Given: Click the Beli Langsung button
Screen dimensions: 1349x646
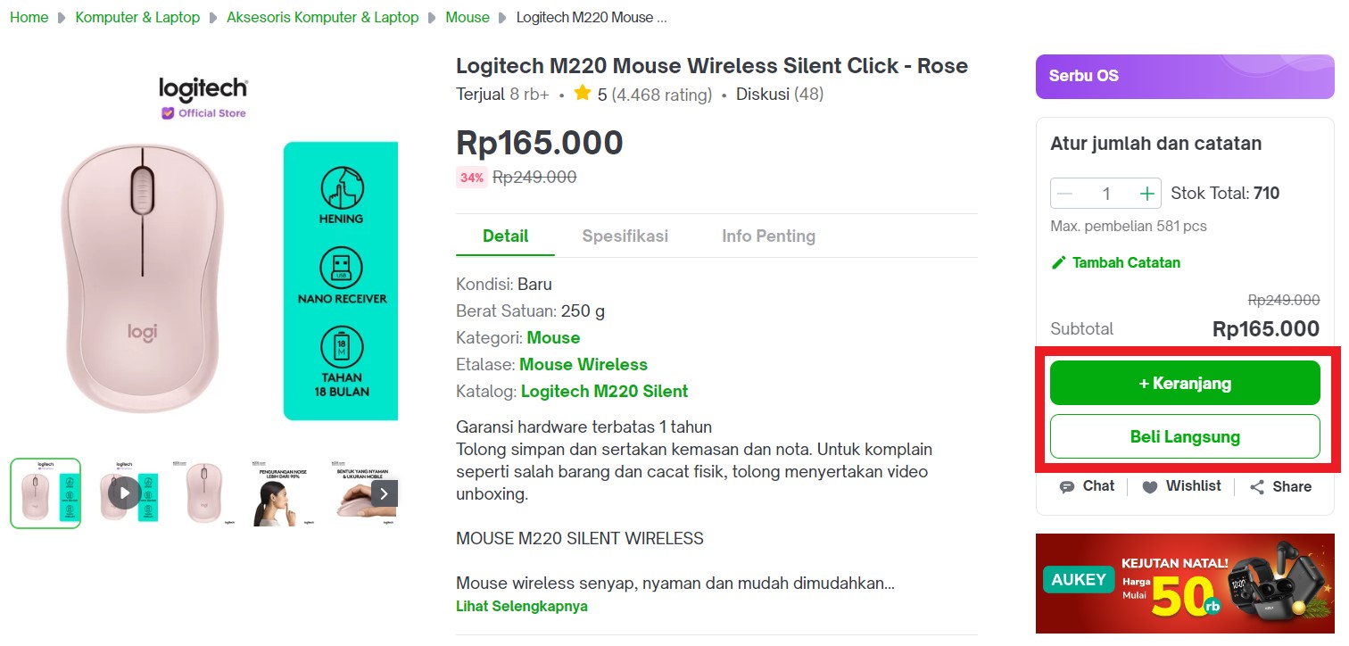Looking at the screenshot, I should click(x=1185, y=437).
